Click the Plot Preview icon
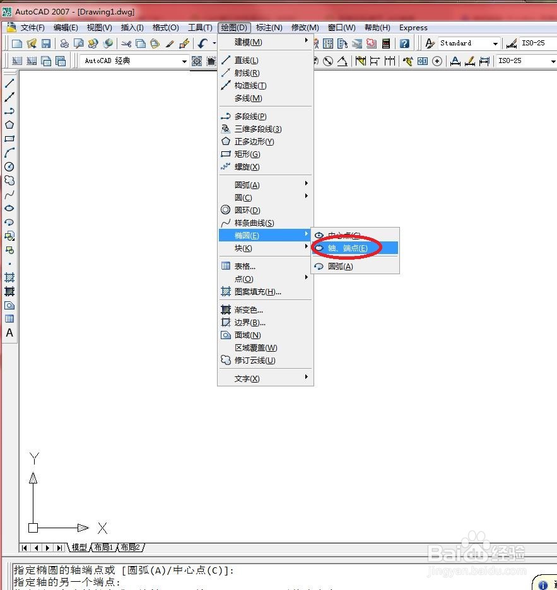This screenshot has height=590, width=557. (x=79, y=43)
